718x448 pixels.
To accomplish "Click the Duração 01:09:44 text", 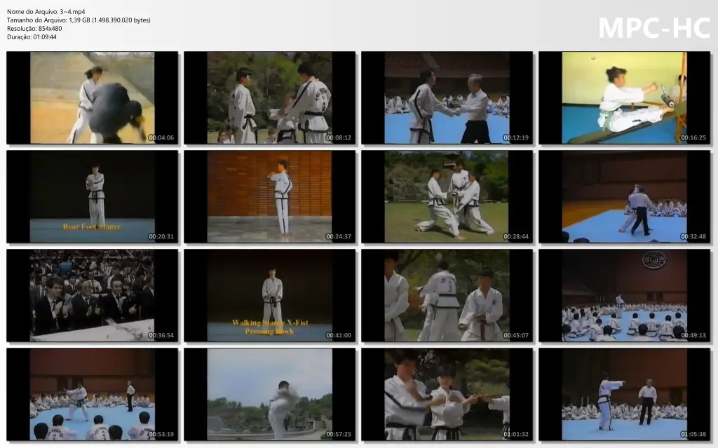I will [x=32, y=37].
